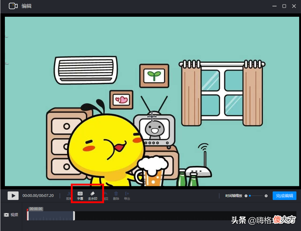The width and height of the screenshot is (301, 231).
Task: Click the 完成编辑 finish editing button
Action: [x=285, y=196]
